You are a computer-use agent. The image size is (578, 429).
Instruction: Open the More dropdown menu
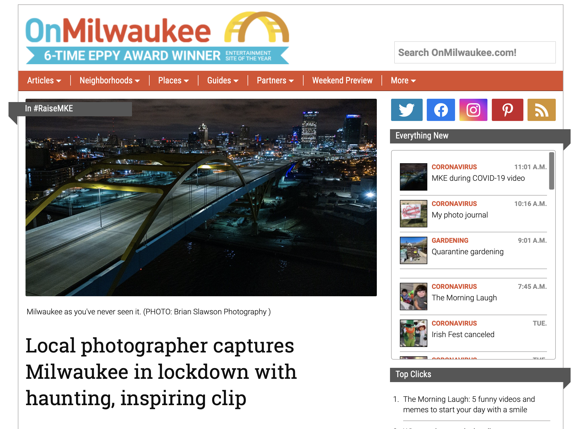coord(403,80)
